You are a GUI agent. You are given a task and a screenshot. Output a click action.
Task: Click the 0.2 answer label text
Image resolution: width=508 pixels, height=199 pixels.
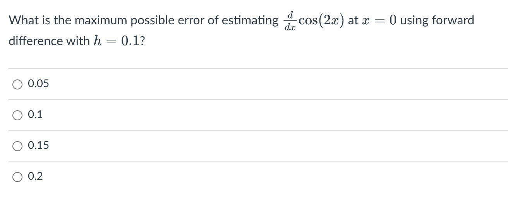coord(36,176)
